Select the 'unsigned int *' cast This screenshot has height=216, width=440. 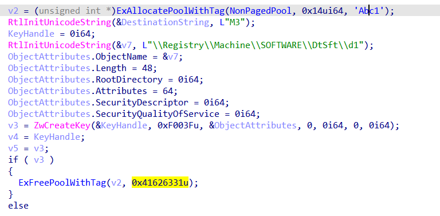(75, 11)
